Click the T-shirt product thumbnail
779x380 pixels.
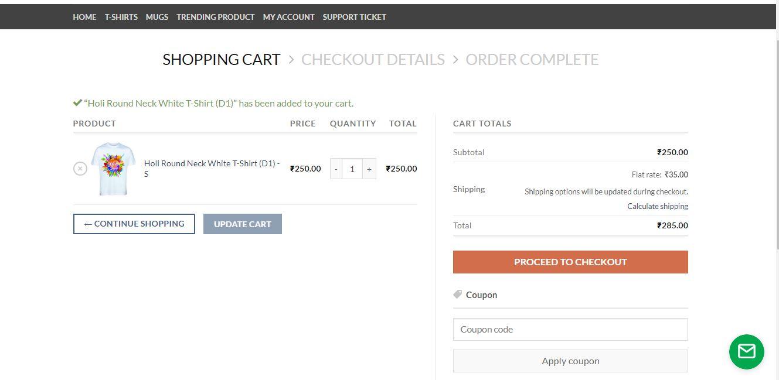113,168
